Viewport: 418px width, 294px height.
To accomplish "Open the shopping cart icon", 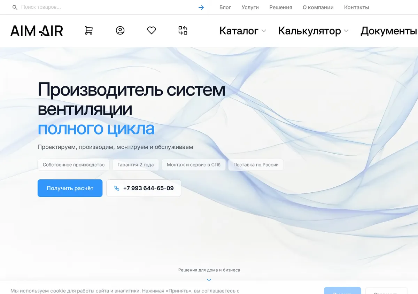I will [88, 31].
